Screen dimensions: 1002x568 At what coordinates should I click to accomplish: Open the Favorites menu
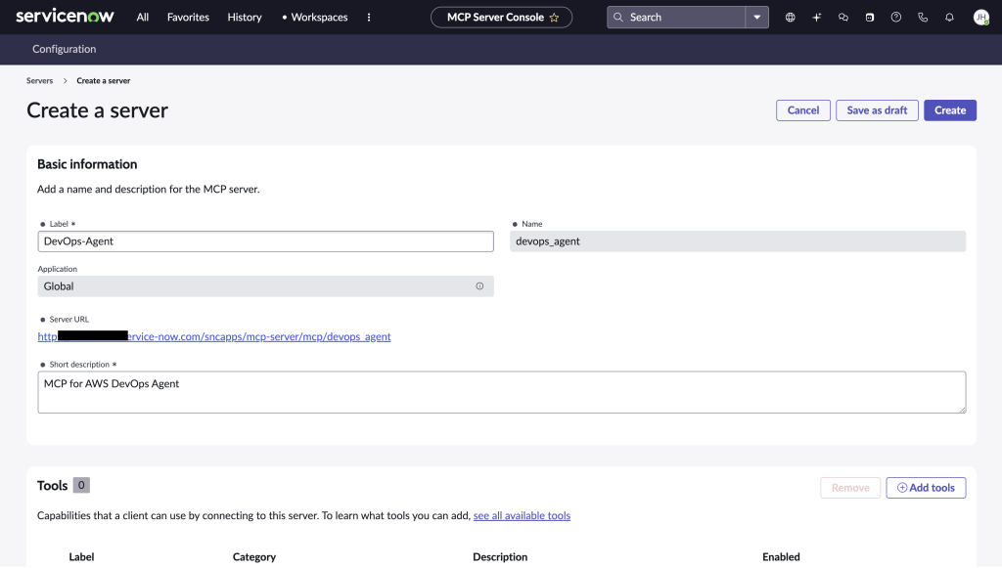(x=188, y=18)
